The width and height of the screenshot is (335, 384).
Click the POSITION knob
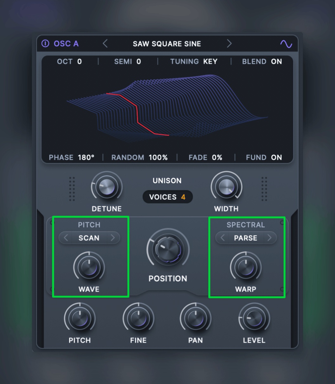point(168,250)
